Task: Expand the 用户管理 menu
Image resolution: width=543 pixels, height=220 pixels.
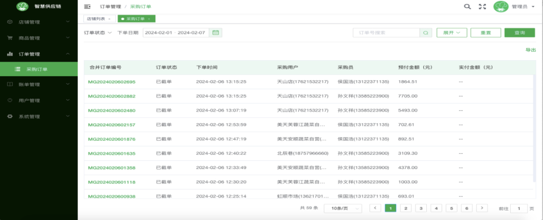Action: tap(68, 101)
